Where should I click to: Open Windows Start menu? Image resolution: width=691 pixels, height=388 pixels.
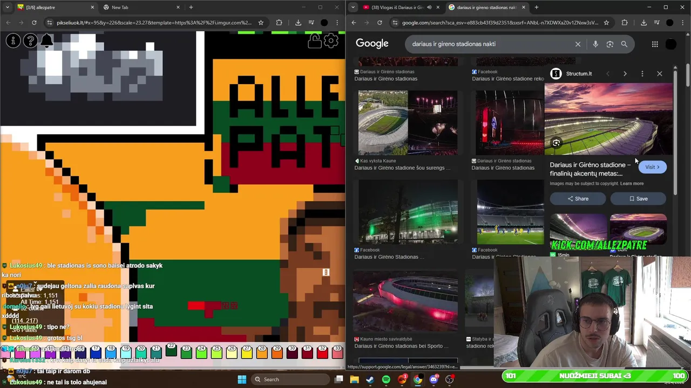[x=242, y=379]
